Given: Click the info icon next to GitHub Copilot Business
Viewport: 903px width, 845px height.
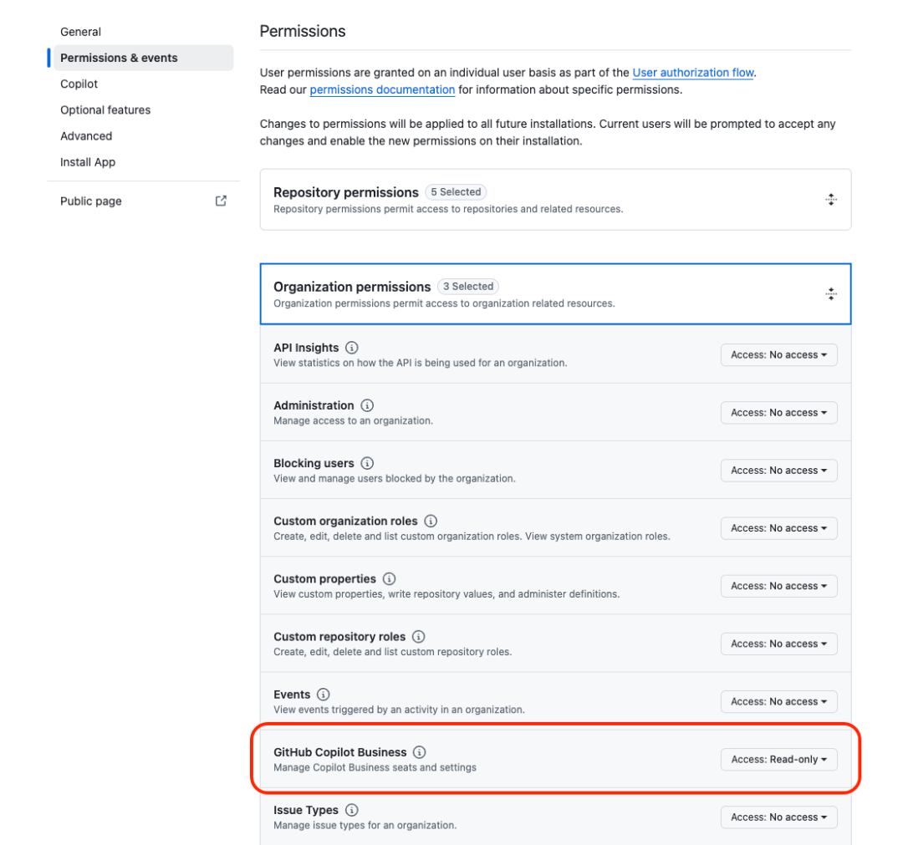Looking at the screenshot, I should [x=420, y=751].
